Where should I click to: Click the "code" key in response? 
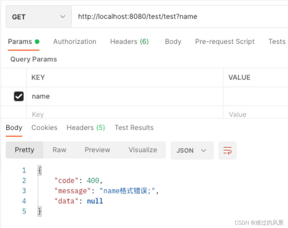[66, 181]
